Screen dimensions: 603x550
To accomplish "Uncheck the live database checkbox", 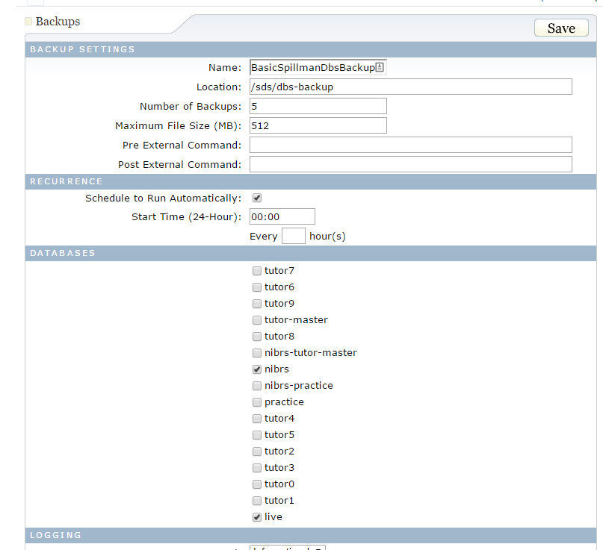I will coord(257,517).
